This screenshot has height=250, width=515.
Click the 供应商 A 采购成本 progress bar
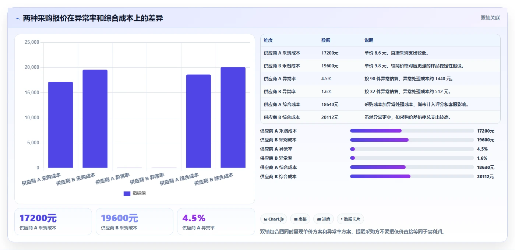[x=412, y=131]
